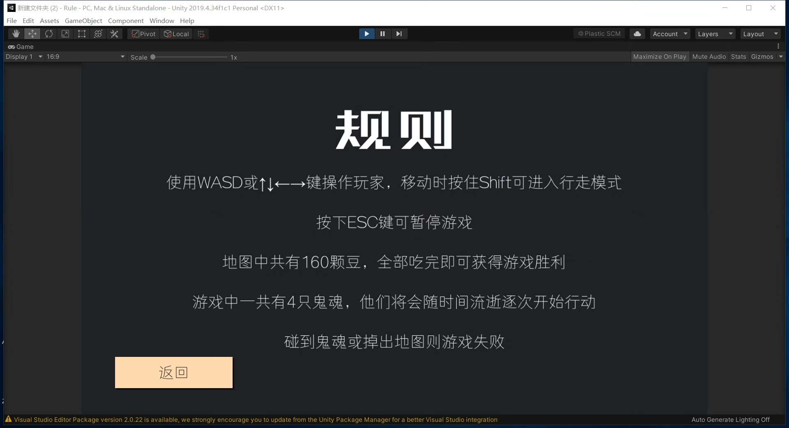The width and height of the screenshot is (789, 428).
Task: Open the Window menu
Action: 162,21
